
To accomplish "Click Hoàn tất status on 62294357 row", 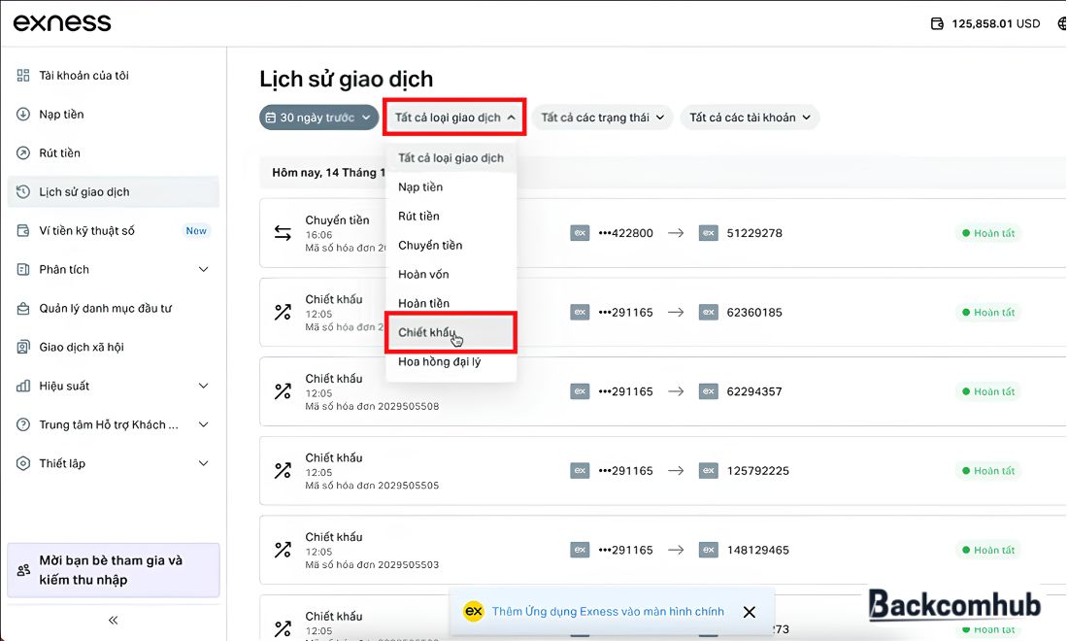I will point(987,391).
